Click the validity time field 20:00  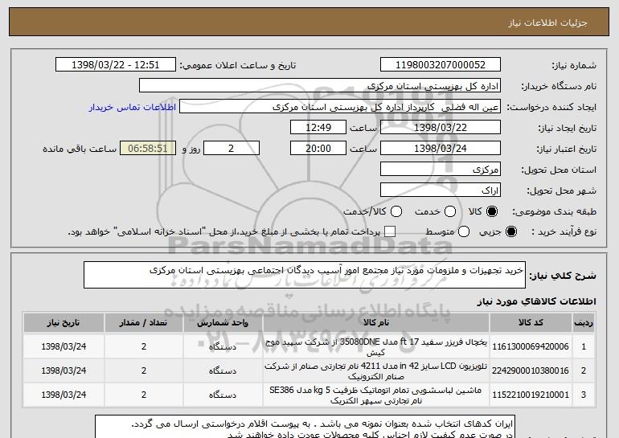(318, 149)
